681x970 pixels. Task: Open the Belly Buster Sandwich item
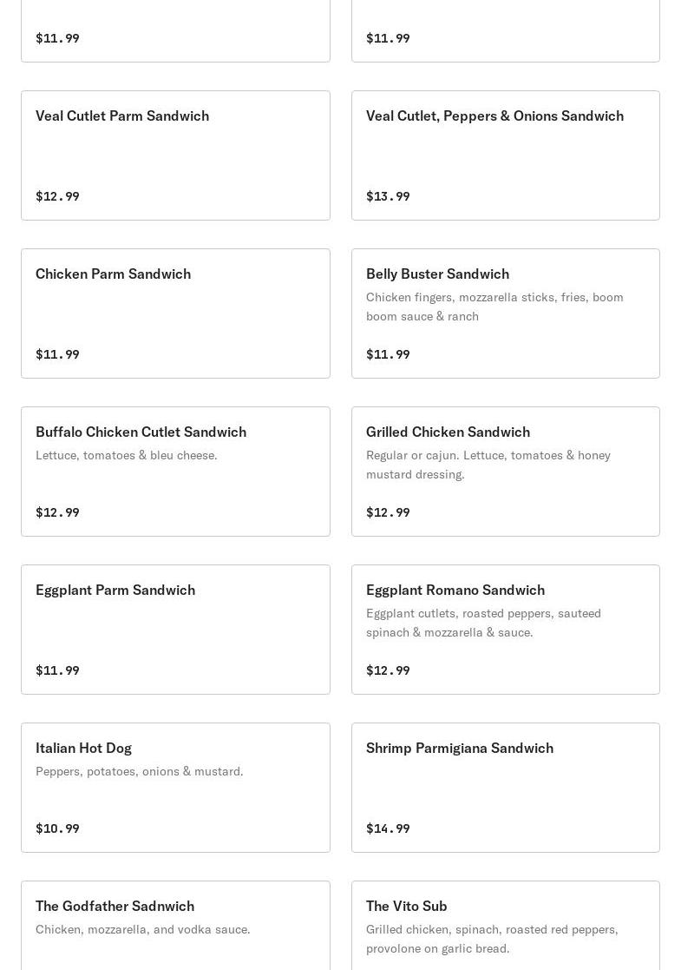click(x=437, y=274)
